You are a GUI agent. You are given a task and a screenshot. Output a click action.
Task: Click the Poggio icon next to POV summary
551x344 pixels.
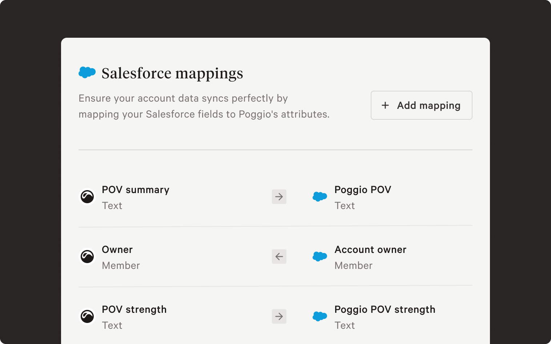87,197
